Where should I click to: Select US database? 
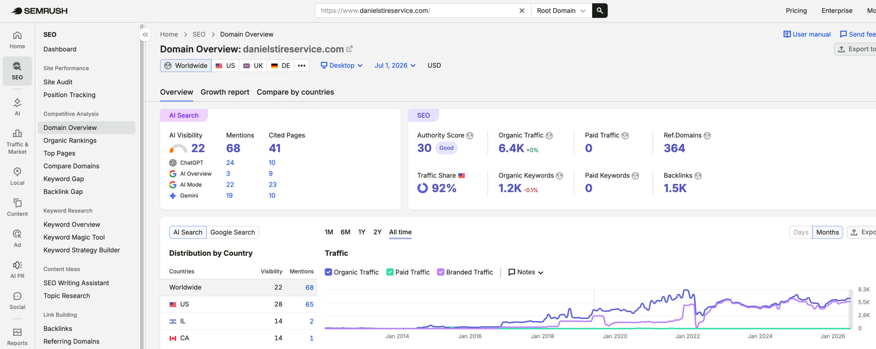(225, 66)
